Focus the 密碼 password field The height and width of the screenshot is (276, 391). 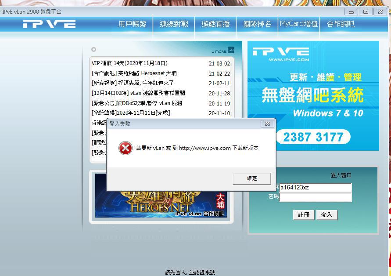(316, 197)
